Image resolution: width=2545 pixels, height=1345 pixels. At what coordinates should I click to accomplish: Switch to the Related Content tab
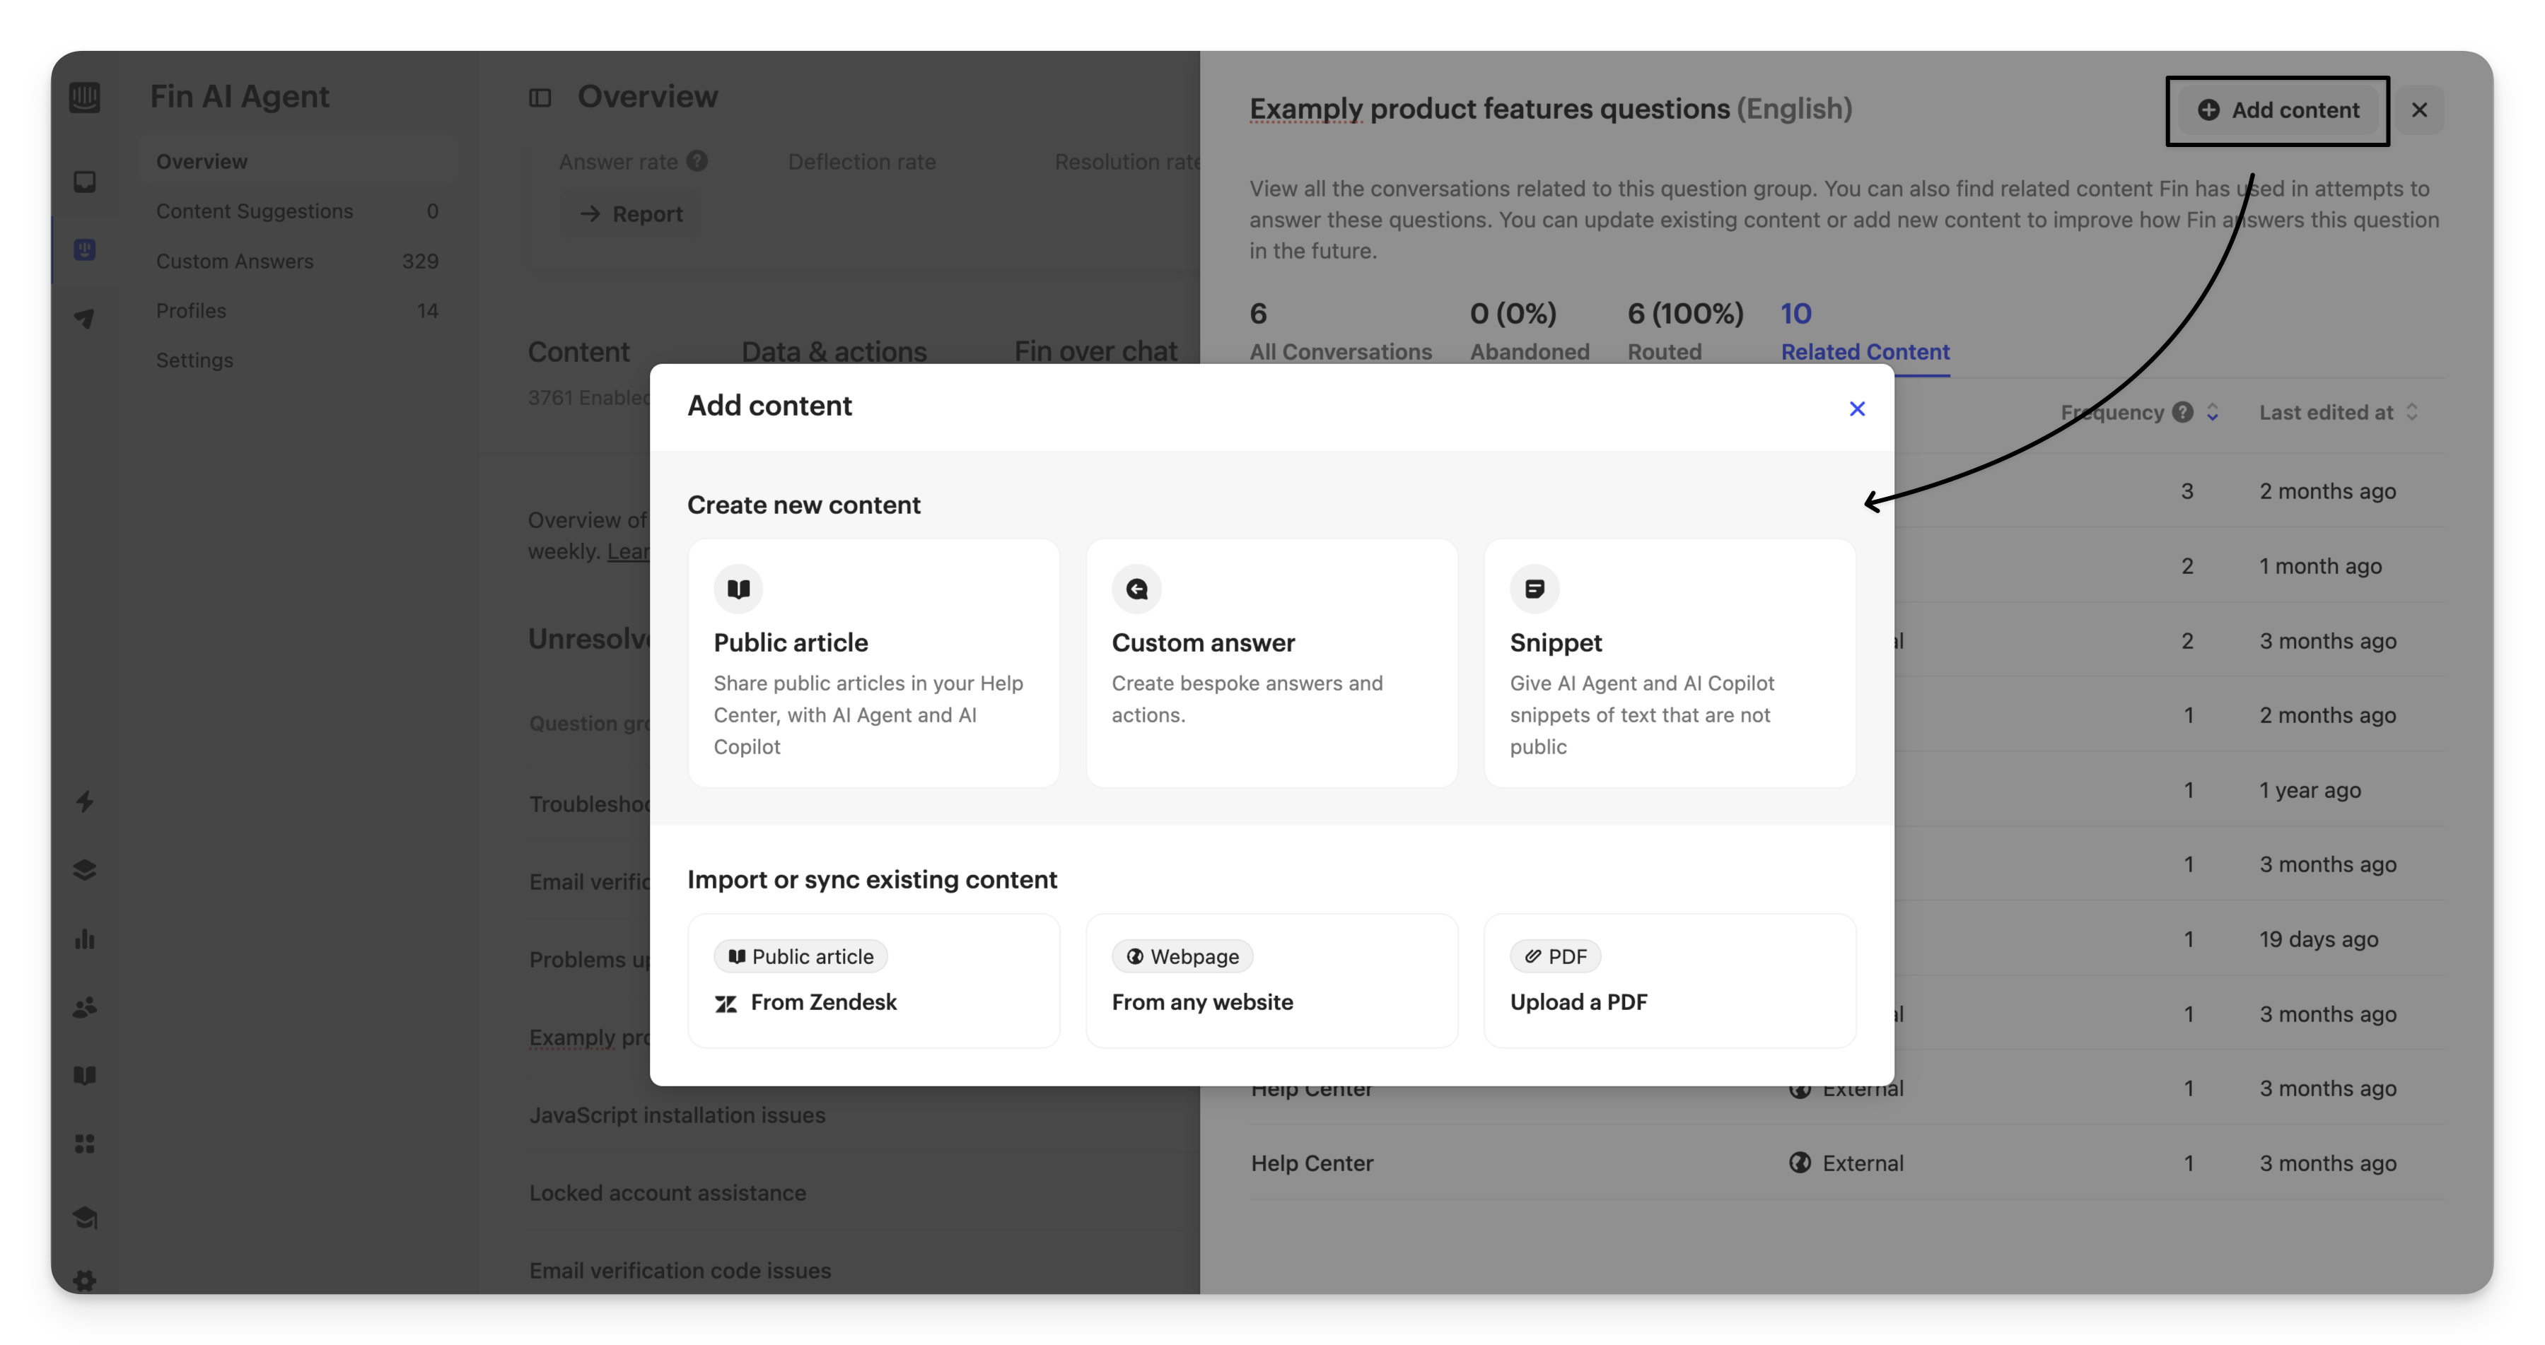[1864, 351]
